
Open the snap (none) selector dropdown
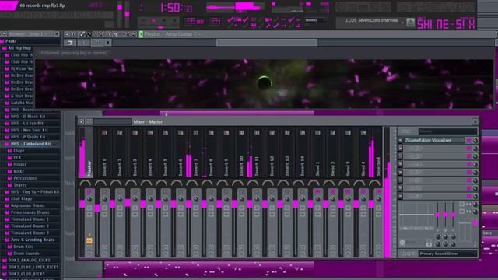316,20
